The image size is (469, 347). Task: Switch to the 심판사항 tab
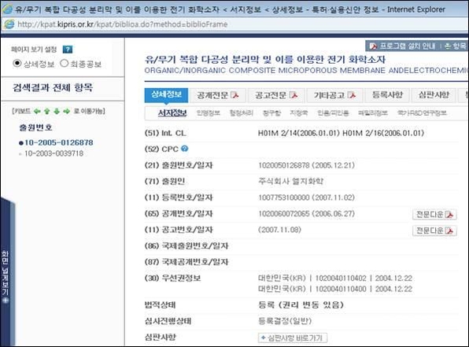click(x=434, y=95)
